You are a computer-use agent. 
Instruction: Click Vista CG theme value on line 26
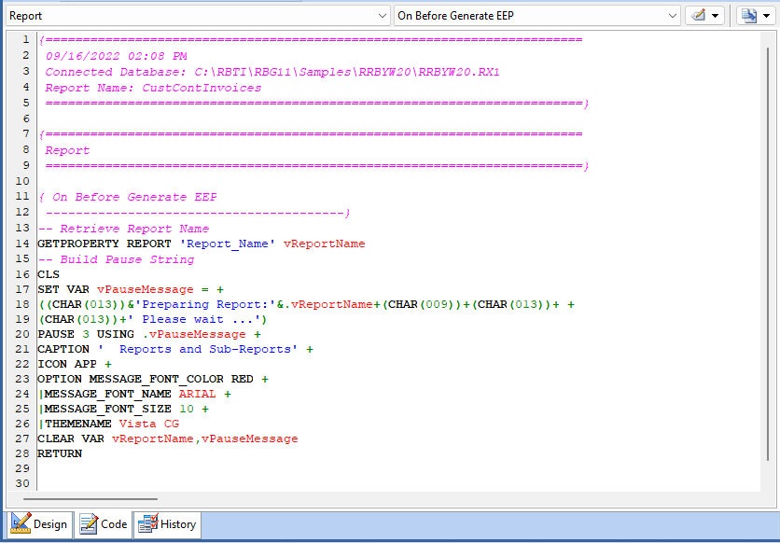148,424
